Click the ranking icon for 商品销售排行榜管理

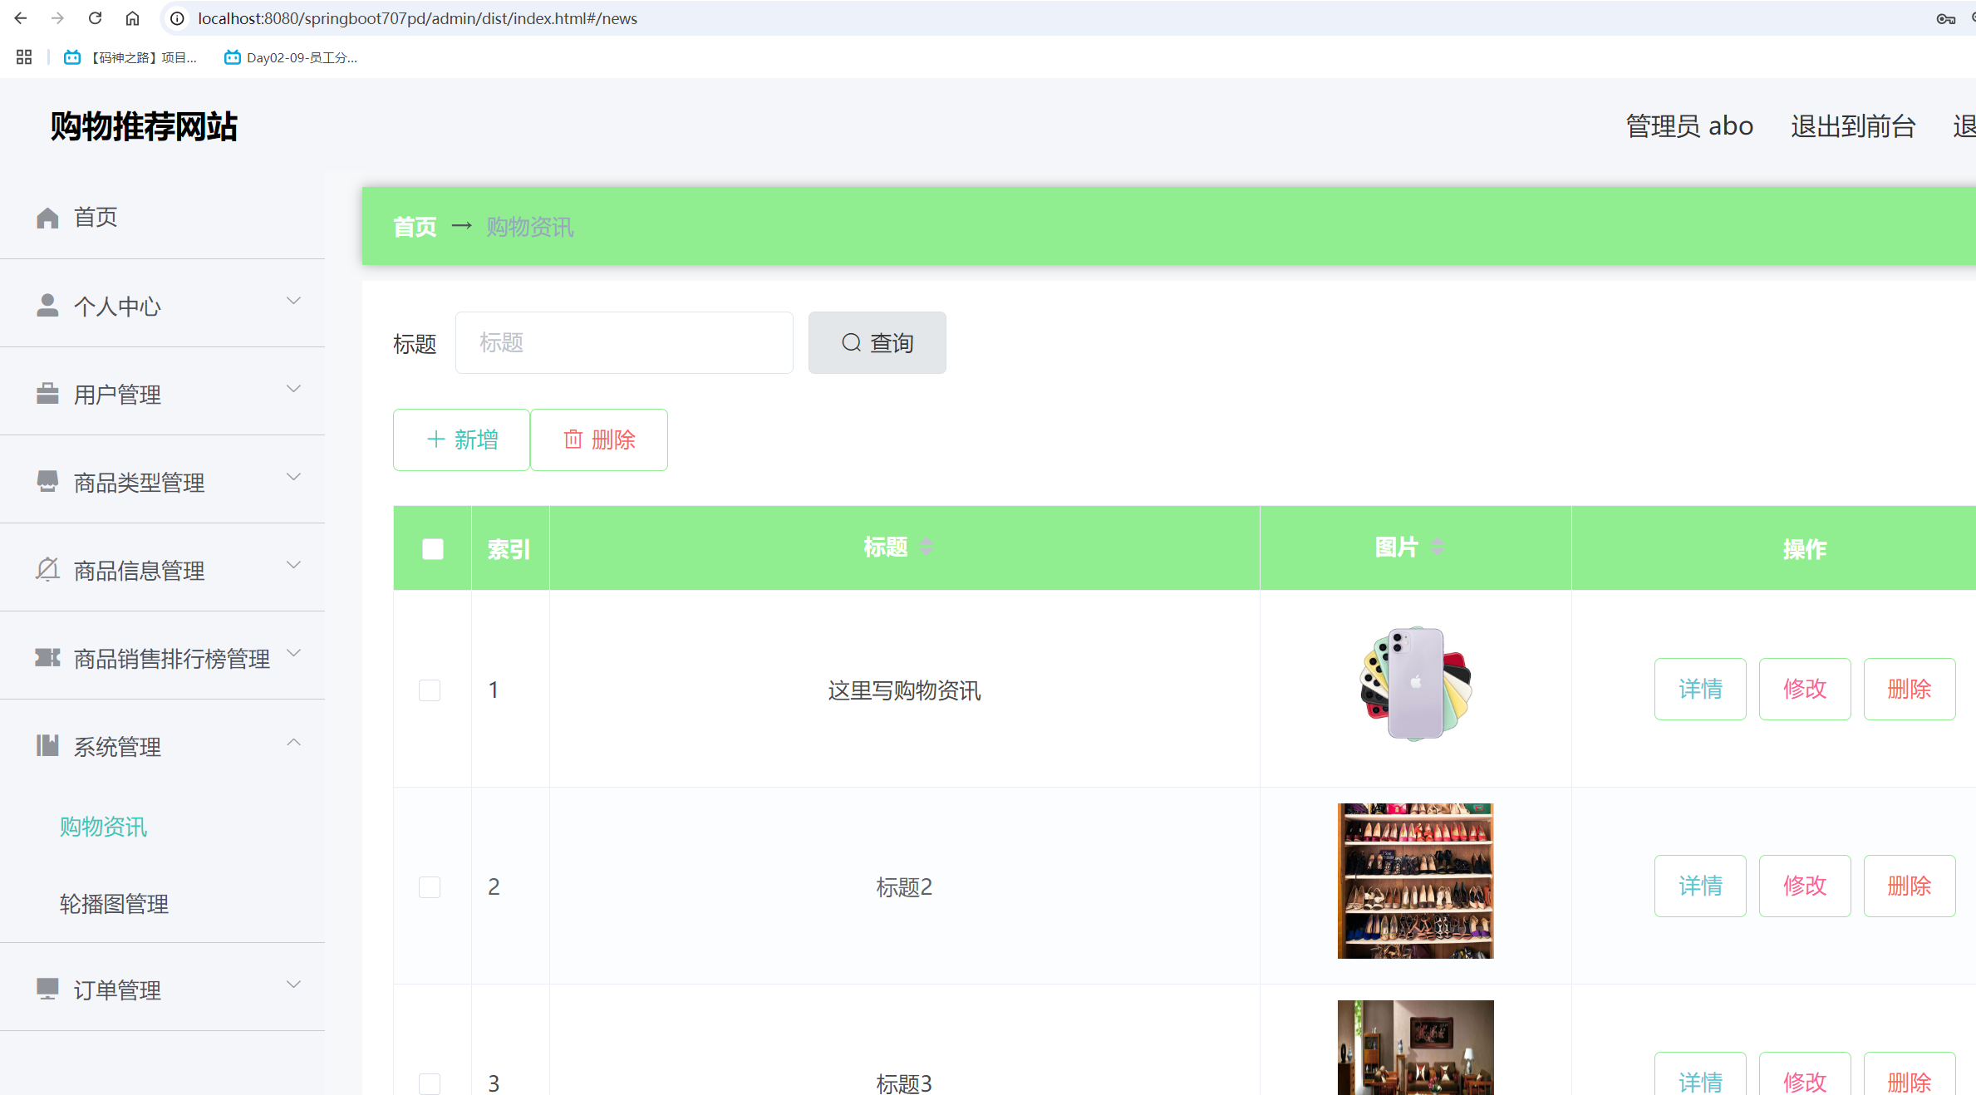(47, 657)
